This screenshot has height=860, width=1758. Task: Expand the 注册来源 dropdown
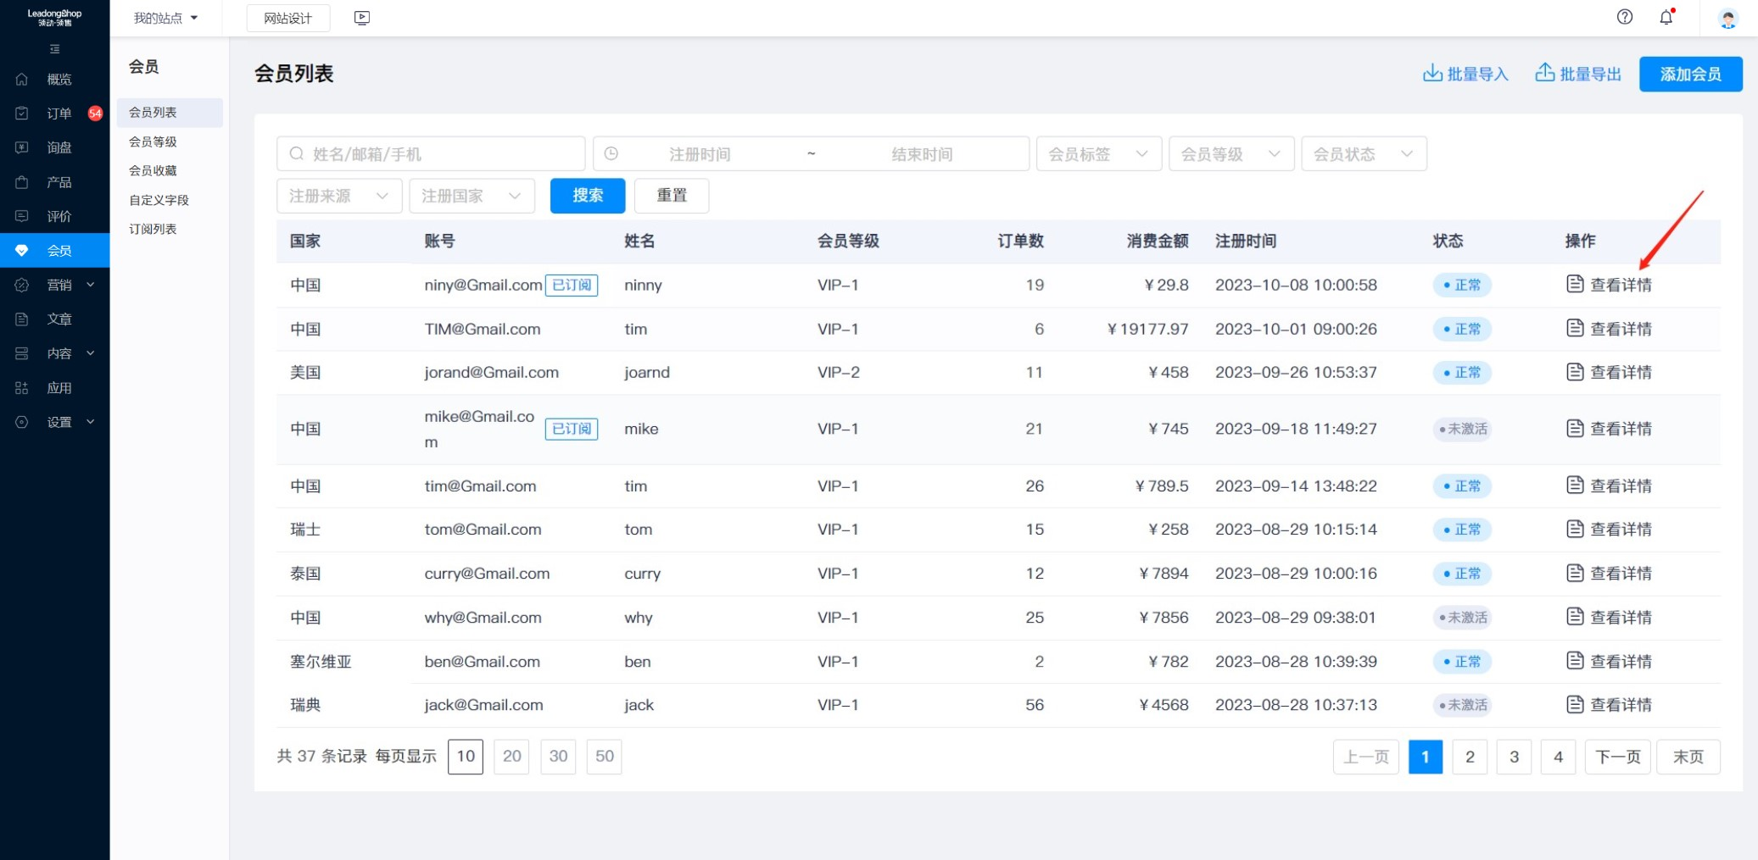click(x=338, y=196)
